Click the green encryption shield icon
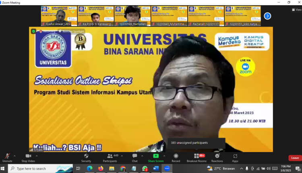 33,31
